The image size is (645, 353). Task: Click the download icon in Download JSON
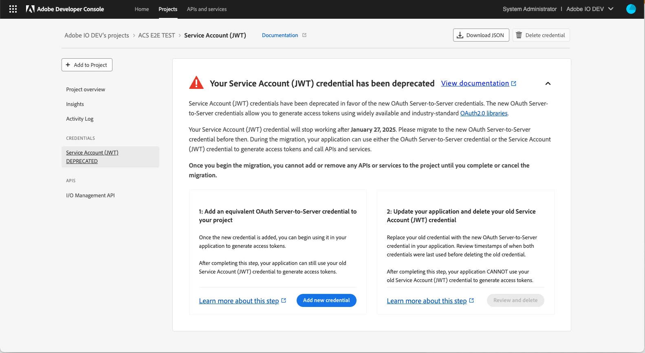460,35
